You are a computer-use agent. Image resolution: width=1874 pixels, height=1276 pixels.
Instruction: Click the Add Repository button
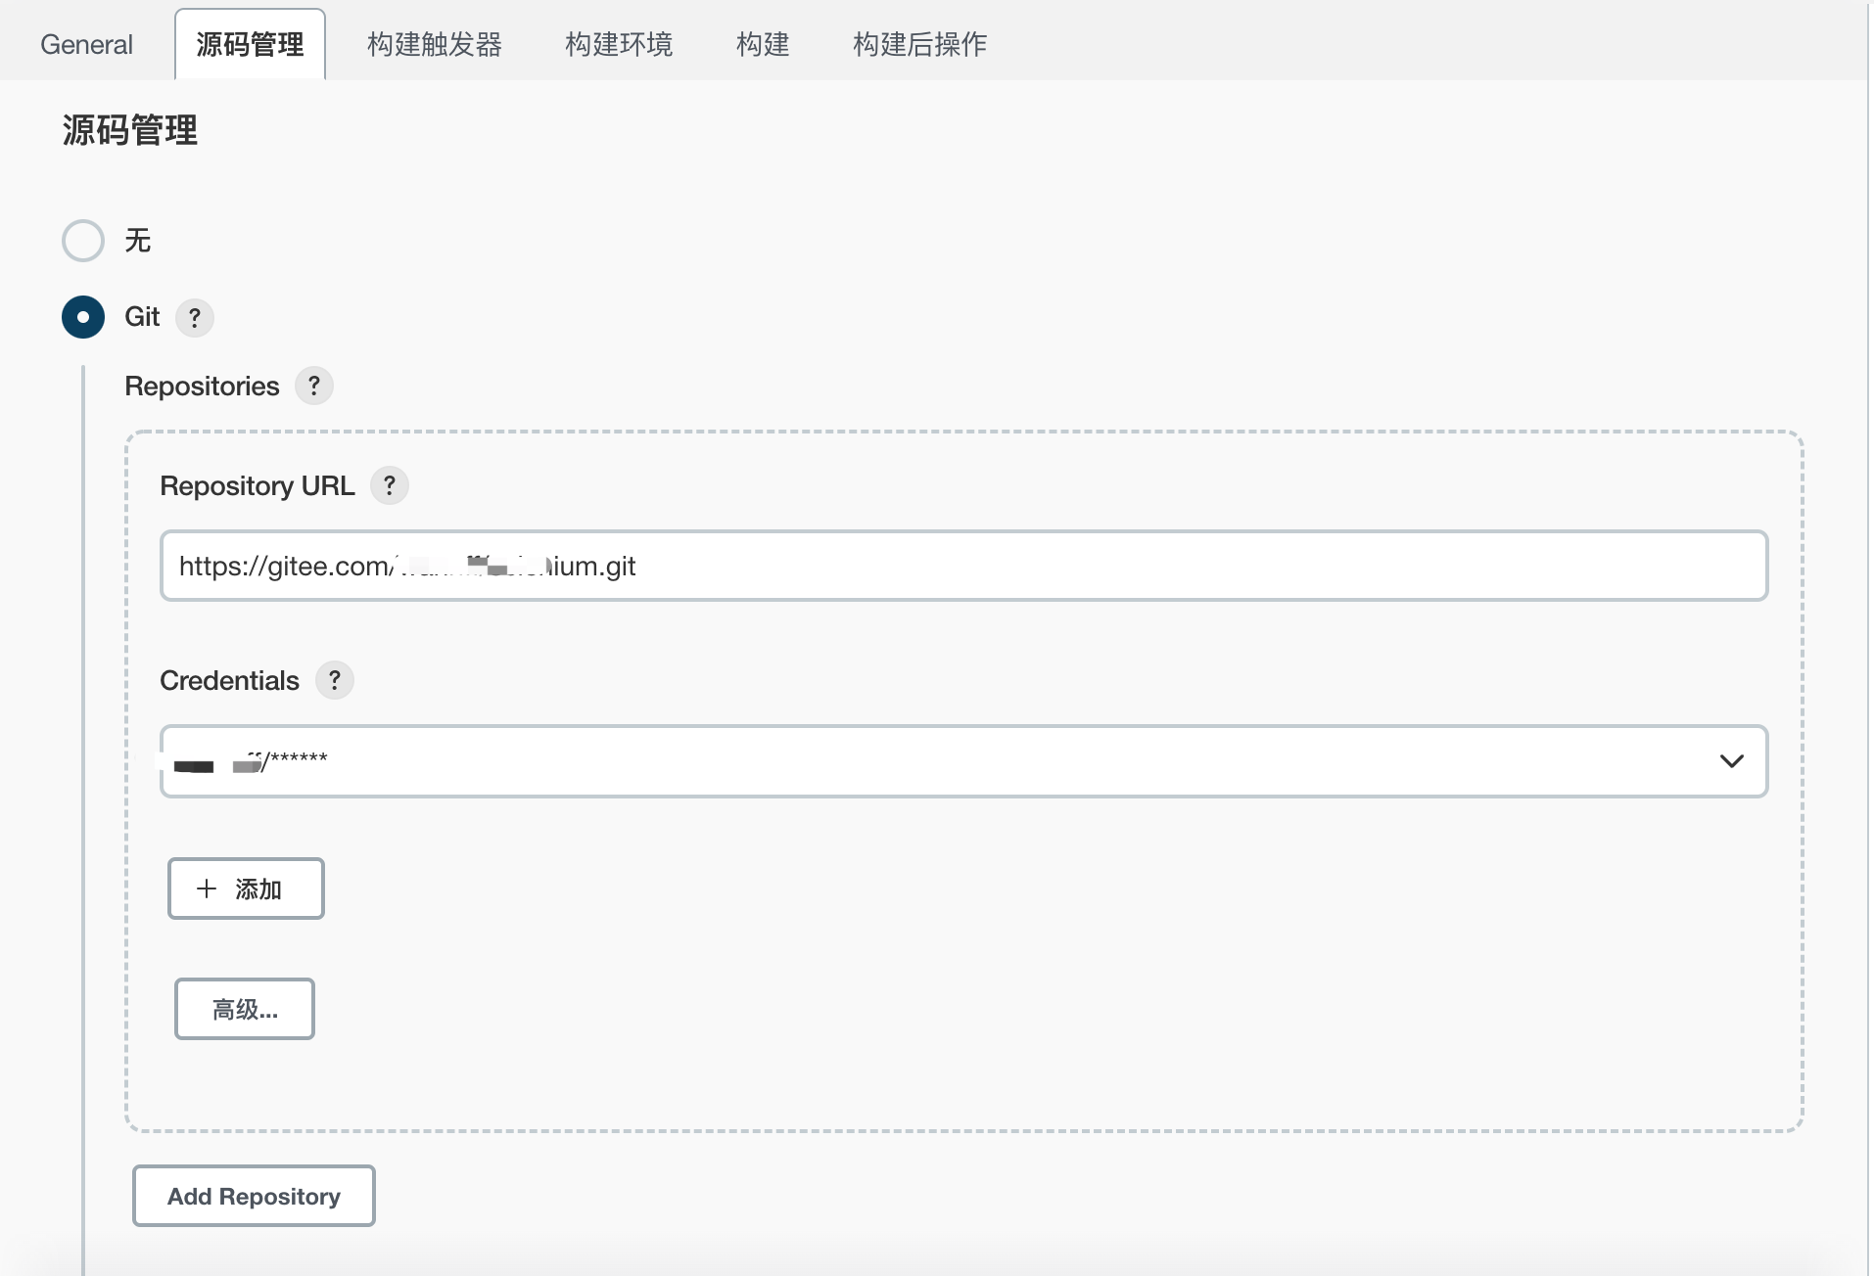click(x=253, y=1196)
